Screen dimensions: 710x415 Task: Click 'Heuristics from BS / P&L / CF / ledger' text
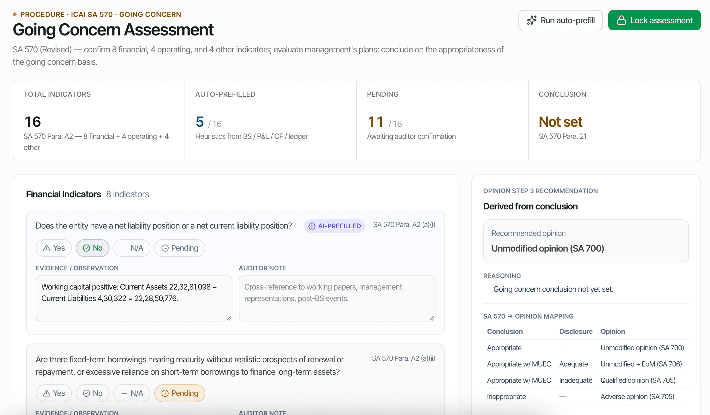[252, 136]
